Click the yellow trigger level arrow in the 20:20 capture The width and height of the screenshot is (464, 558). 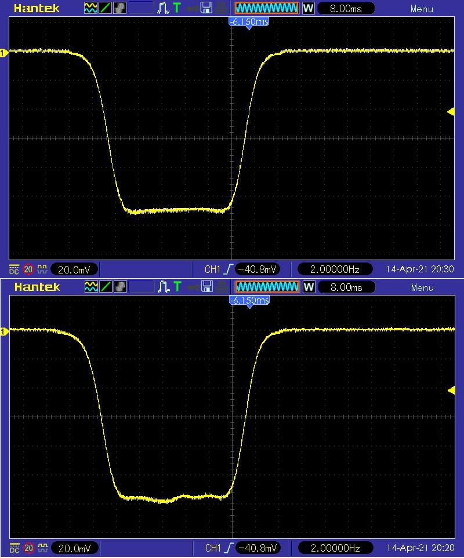point(452,391)
